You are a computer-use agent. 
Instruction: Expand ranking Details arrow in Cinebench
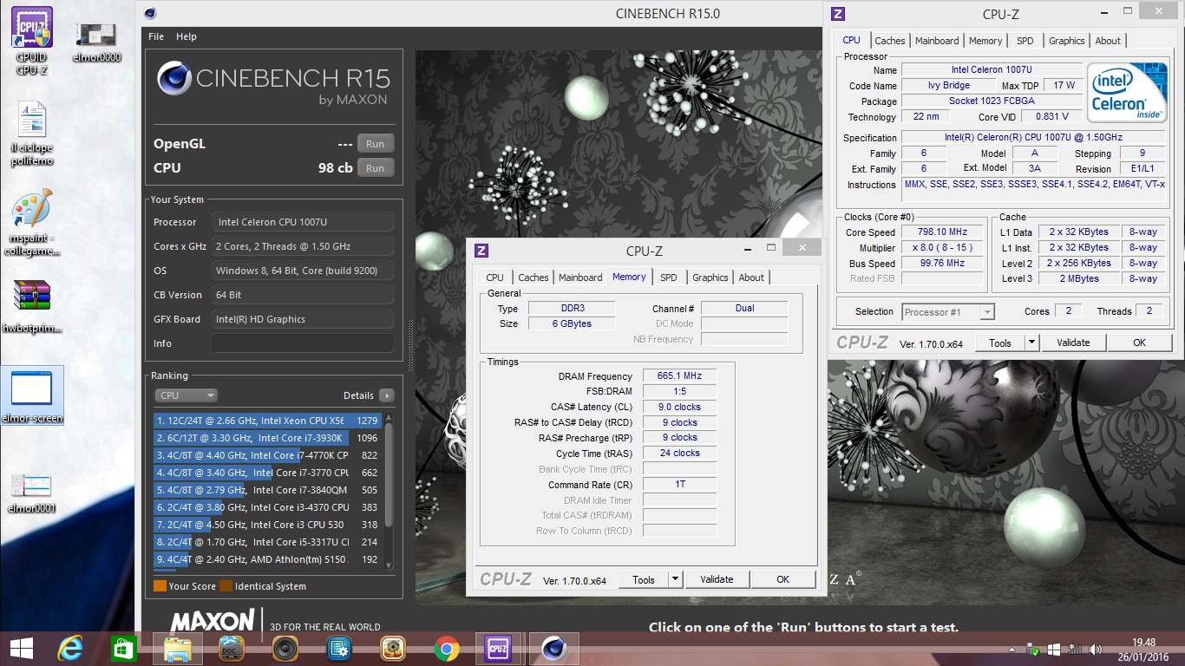tap(387, 395)
